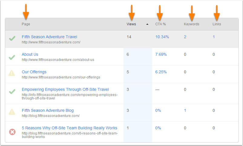Click links count 1 for Fifth Season Adventure Travel
The height and width of the screenshot is (146, 243).
tap(214, 37)
